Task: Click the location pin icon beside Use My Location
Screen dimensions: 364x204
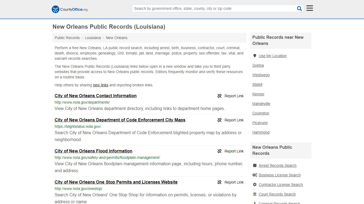Action: point(255,56)
